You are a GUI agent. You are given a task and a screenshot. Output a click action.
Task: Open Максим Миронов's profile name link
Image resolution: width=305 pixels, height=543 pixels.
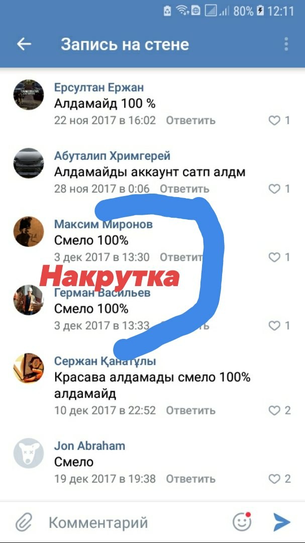tap(103, 224)
